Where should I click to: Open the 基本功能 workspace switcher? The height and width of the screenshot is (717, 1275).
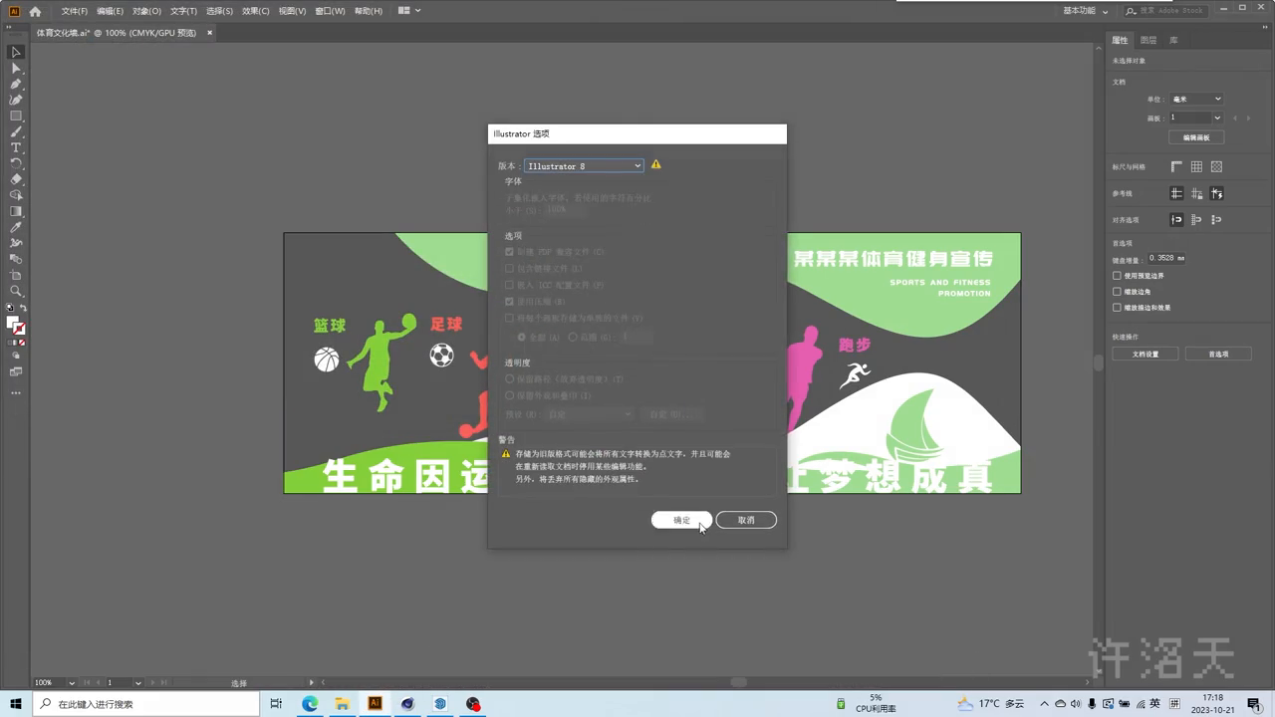click(x=1086, y=11)
